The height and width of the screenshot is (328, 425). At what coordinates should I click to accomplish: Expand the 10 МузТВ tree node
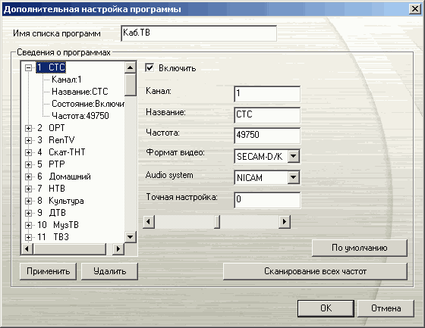pyautogui.click(x=29, y=225)
